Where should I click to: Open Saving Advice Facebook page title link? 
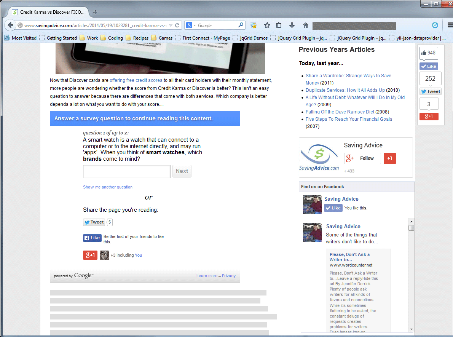tap(341, 199)
